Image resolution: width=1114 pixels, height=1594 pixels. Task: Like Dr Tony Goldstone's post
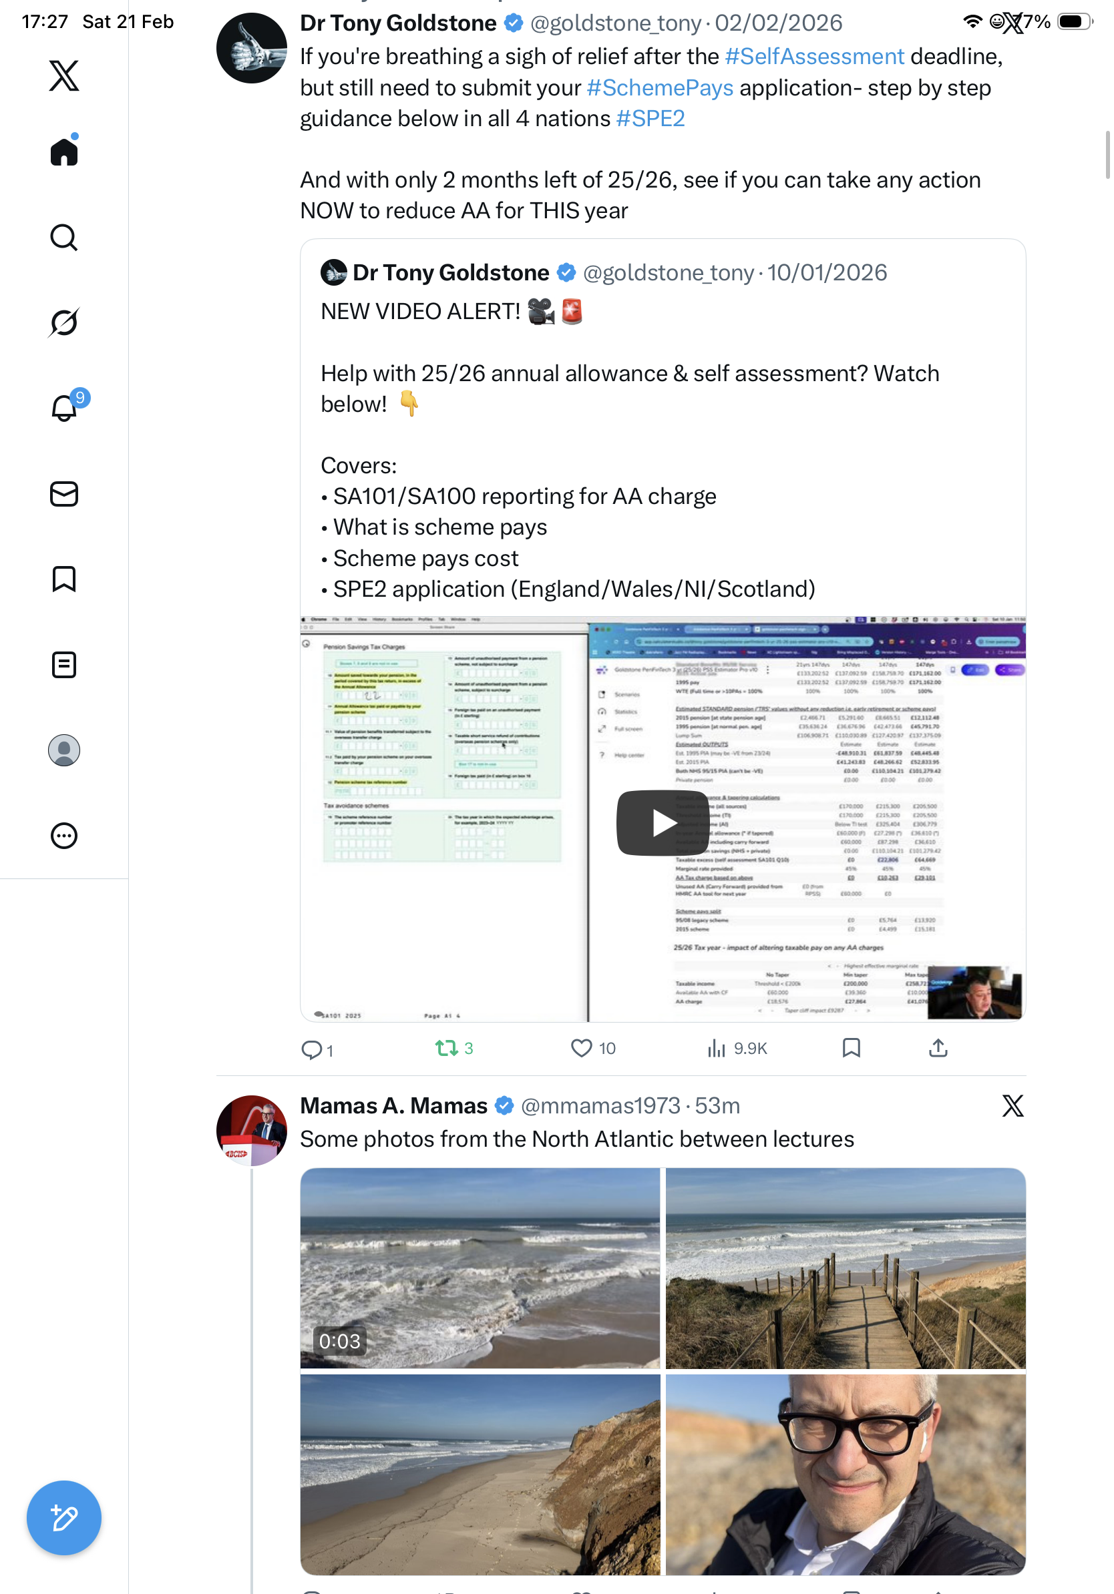(580, 1047)
